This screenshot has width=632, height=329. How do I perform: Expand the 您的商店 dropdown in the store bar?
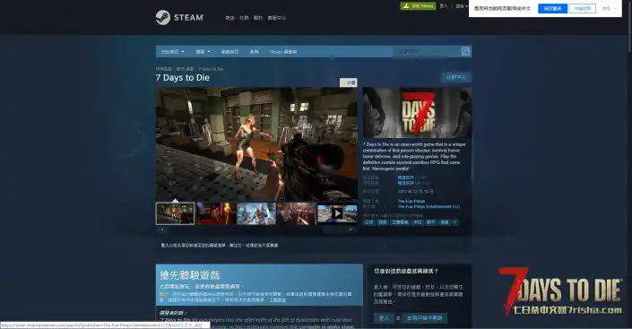[x=172, y=52]
